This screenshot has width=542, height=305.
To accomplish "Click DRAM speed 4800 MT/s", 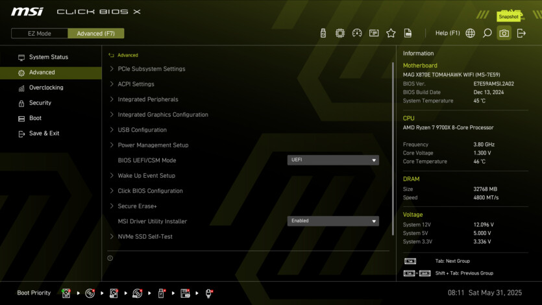I will (x=486, y=197).
